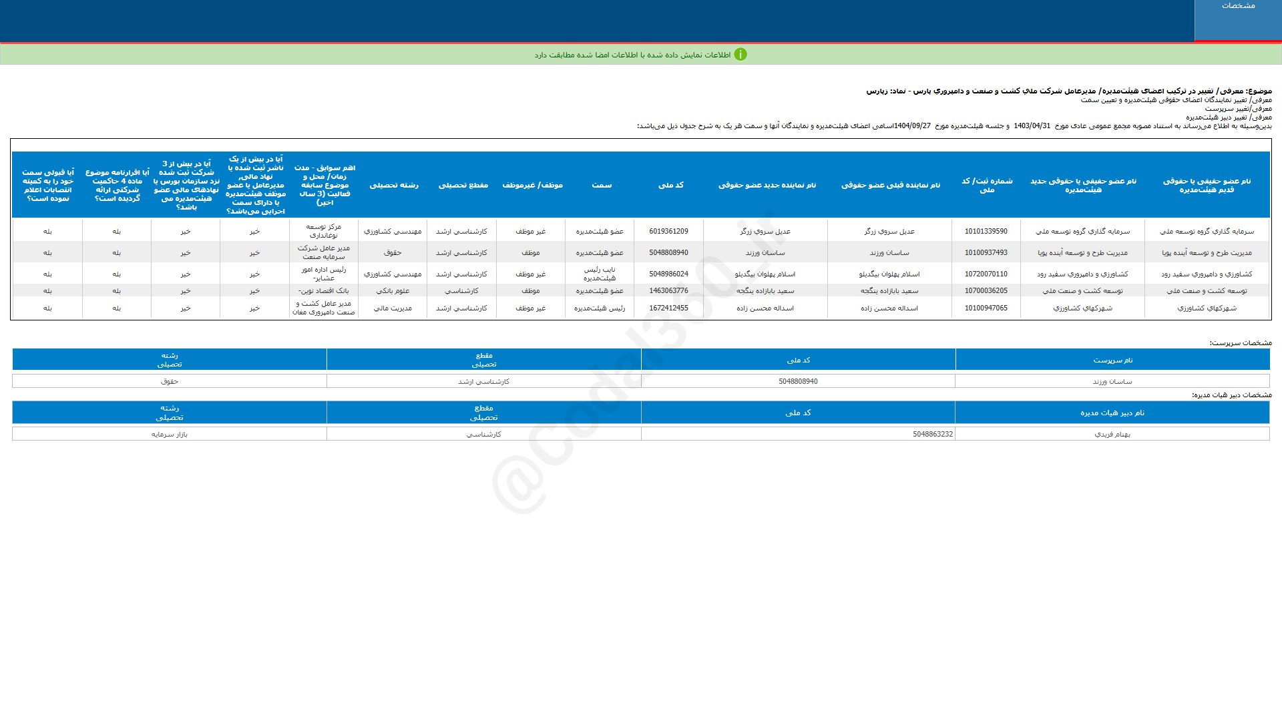The image size is (1282, 721).
Task: Click registration number 10720070110 cell
Action: pyautogui.click(x=986, y=274)
